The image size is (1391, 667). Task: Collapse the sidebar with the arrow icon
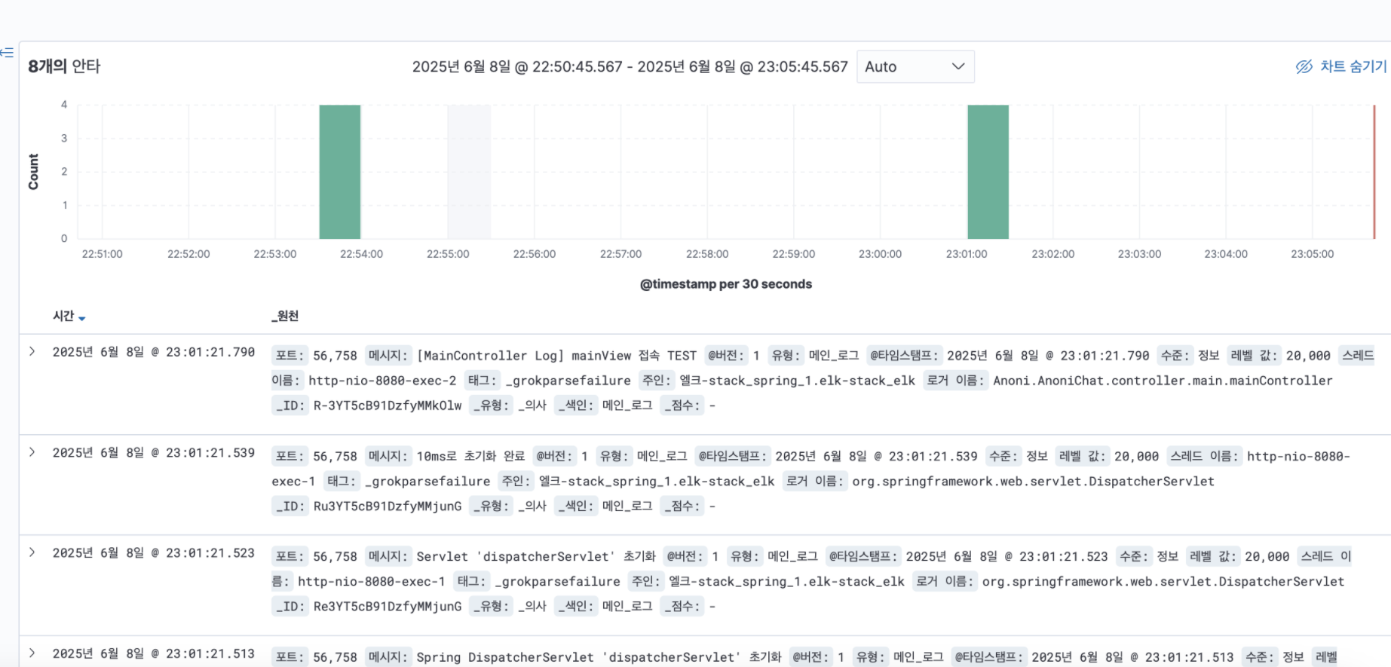(7, 52)
